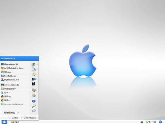Click the computer tower icon at top of right column

click(x=34, y=64)
